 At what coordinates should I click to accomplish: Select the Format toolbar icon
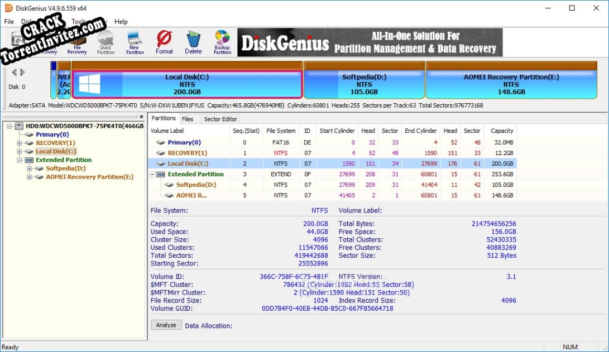(x=164, y=42)
